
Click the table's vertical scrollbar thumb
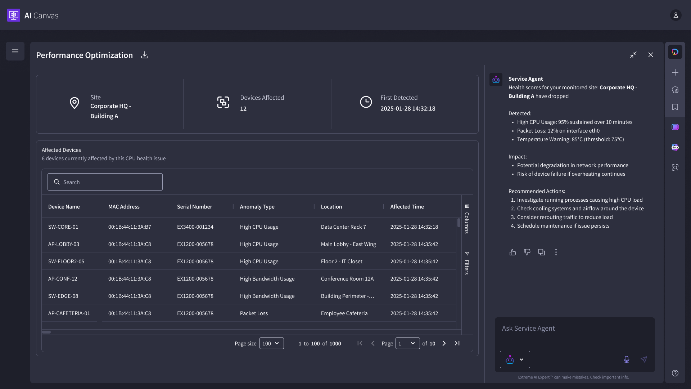(x=459, y=223)
